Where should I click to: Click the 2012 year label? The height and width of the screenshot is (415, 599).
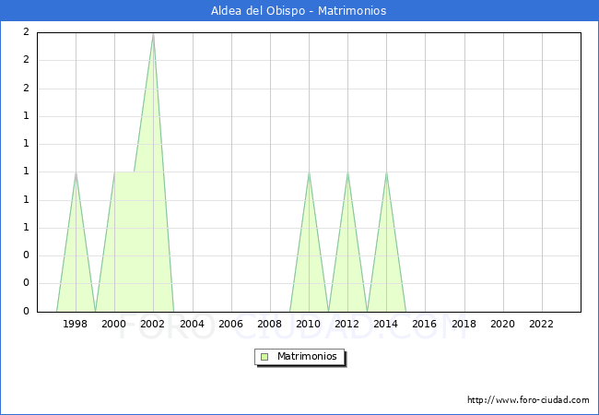[347, 324]
